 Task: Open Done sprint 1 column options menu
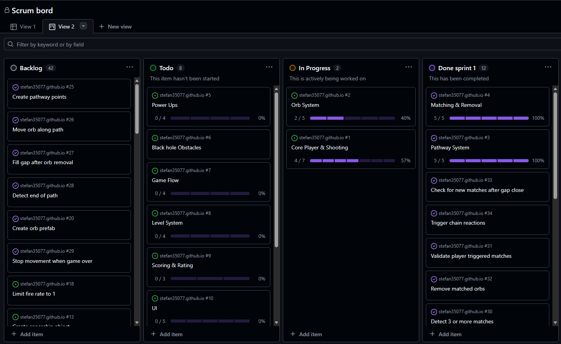point(548,67)
